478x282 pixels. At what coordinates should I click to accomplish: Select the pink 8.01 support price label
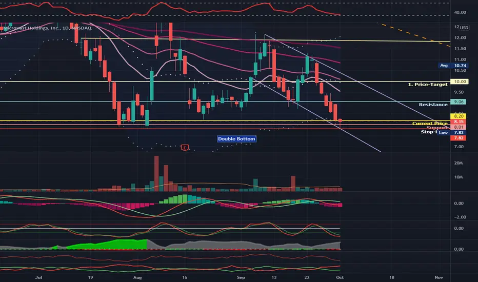(x=458, y=127)
